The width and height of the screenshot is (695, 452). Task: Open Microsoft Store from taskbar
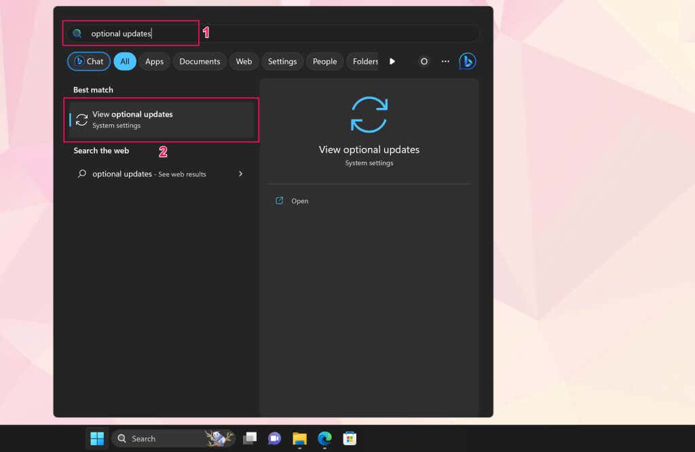tap(350, 438)
